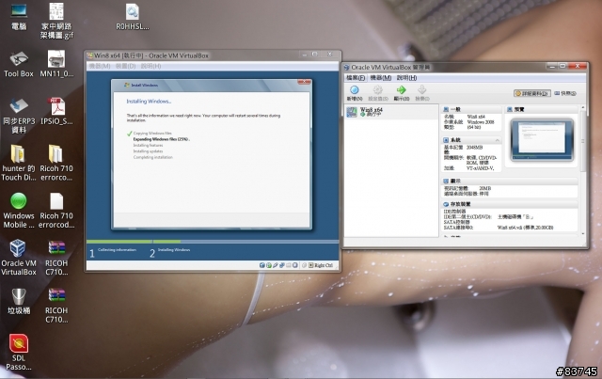Click the network status icon in VM window
Screen dimensions: 602x379
click(282, 265)
